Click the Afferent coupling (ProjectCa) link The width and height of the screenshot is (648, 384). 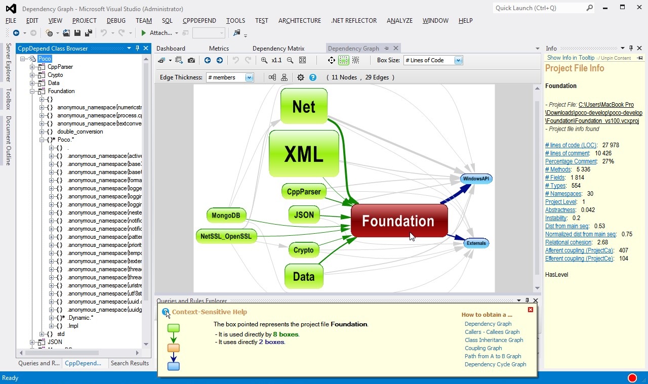tap(580, 250)
